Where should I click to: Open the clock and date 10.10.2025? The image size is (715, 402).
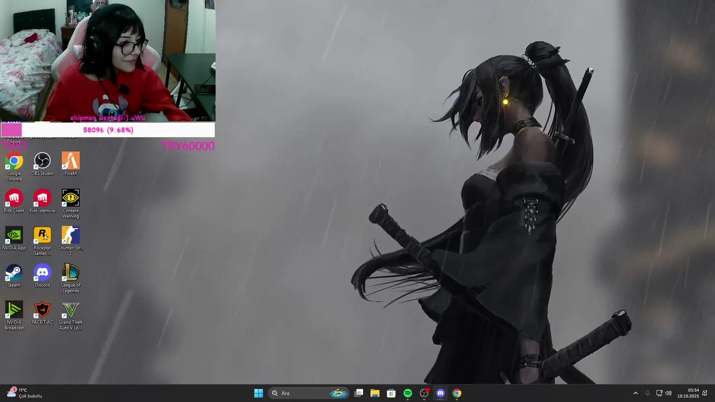[688, 393]
